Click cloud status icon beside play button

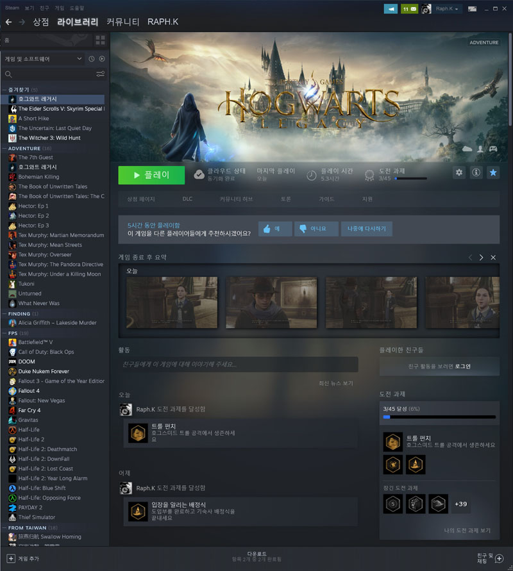199,175
